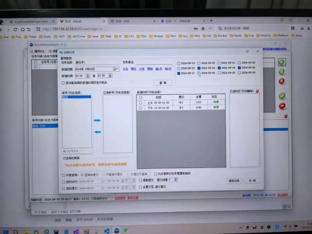This screenshot has width=312, height=234.
Task: Select the green edit task icon
Action: point(282,72)
